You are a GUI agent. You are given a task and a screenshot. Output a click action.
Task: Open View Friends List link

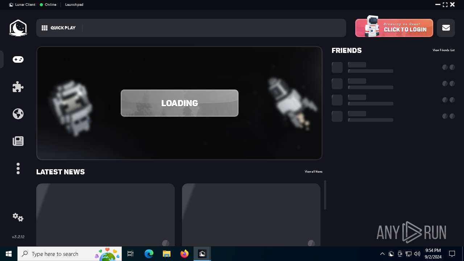tap(443, 50)
